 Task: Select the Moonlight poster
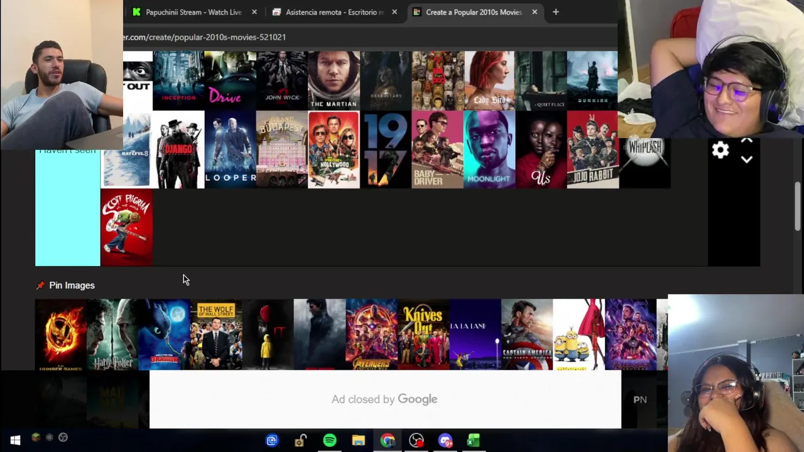[489, 150]
